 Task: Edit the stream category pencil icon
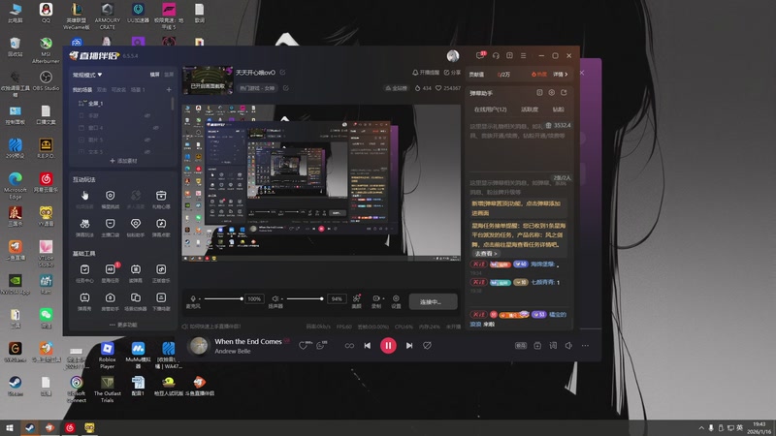[x=285, y=88]
